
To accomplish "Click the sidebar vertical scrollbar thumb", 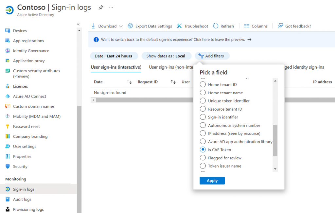I will pyautogui.click(x=79, y=159).
